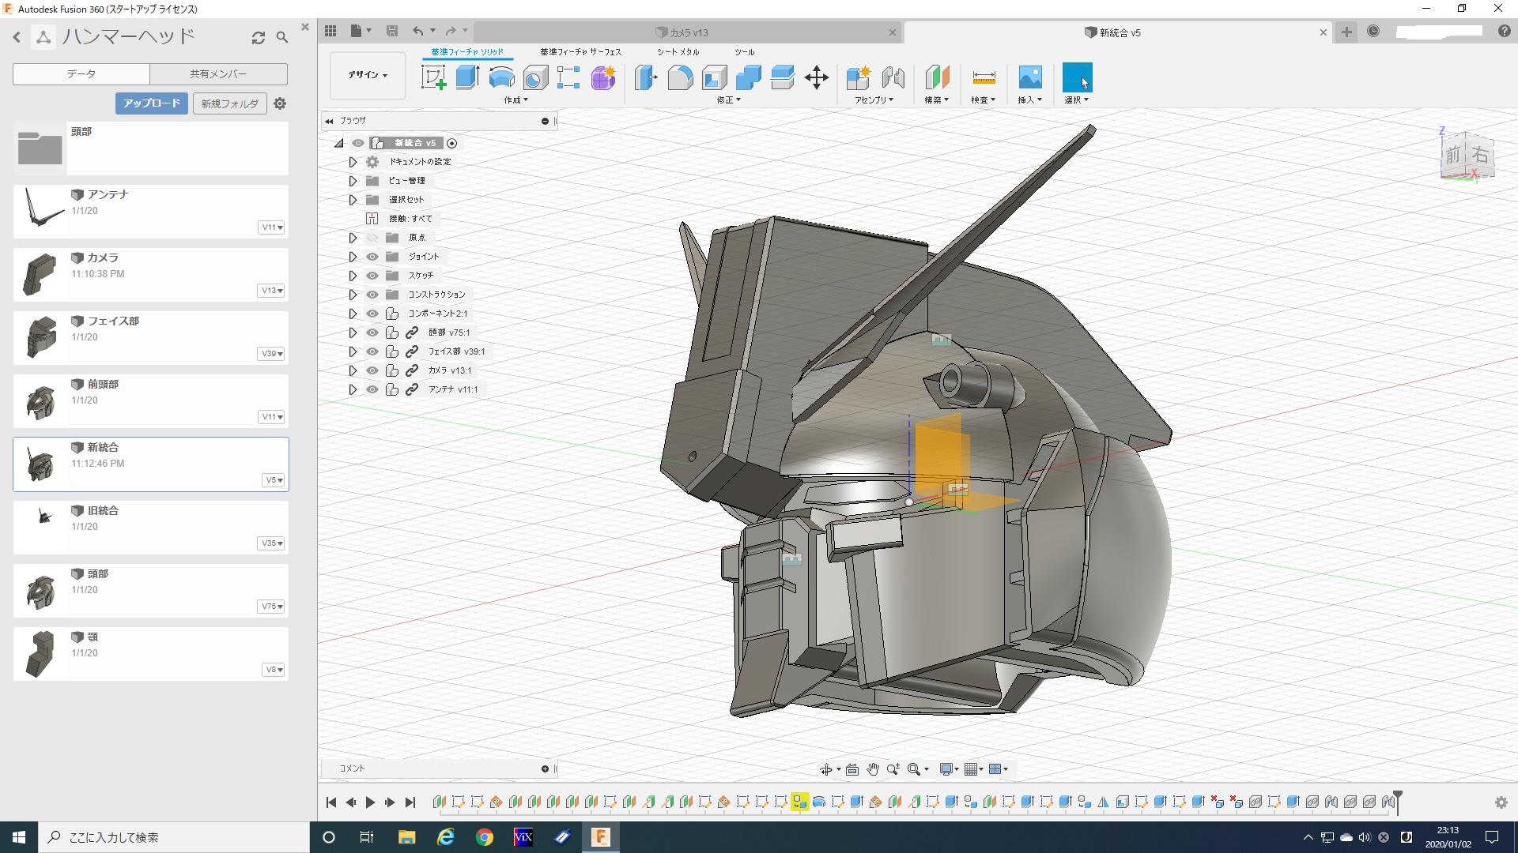Click the Insert image icon

tap(1029, 77)
